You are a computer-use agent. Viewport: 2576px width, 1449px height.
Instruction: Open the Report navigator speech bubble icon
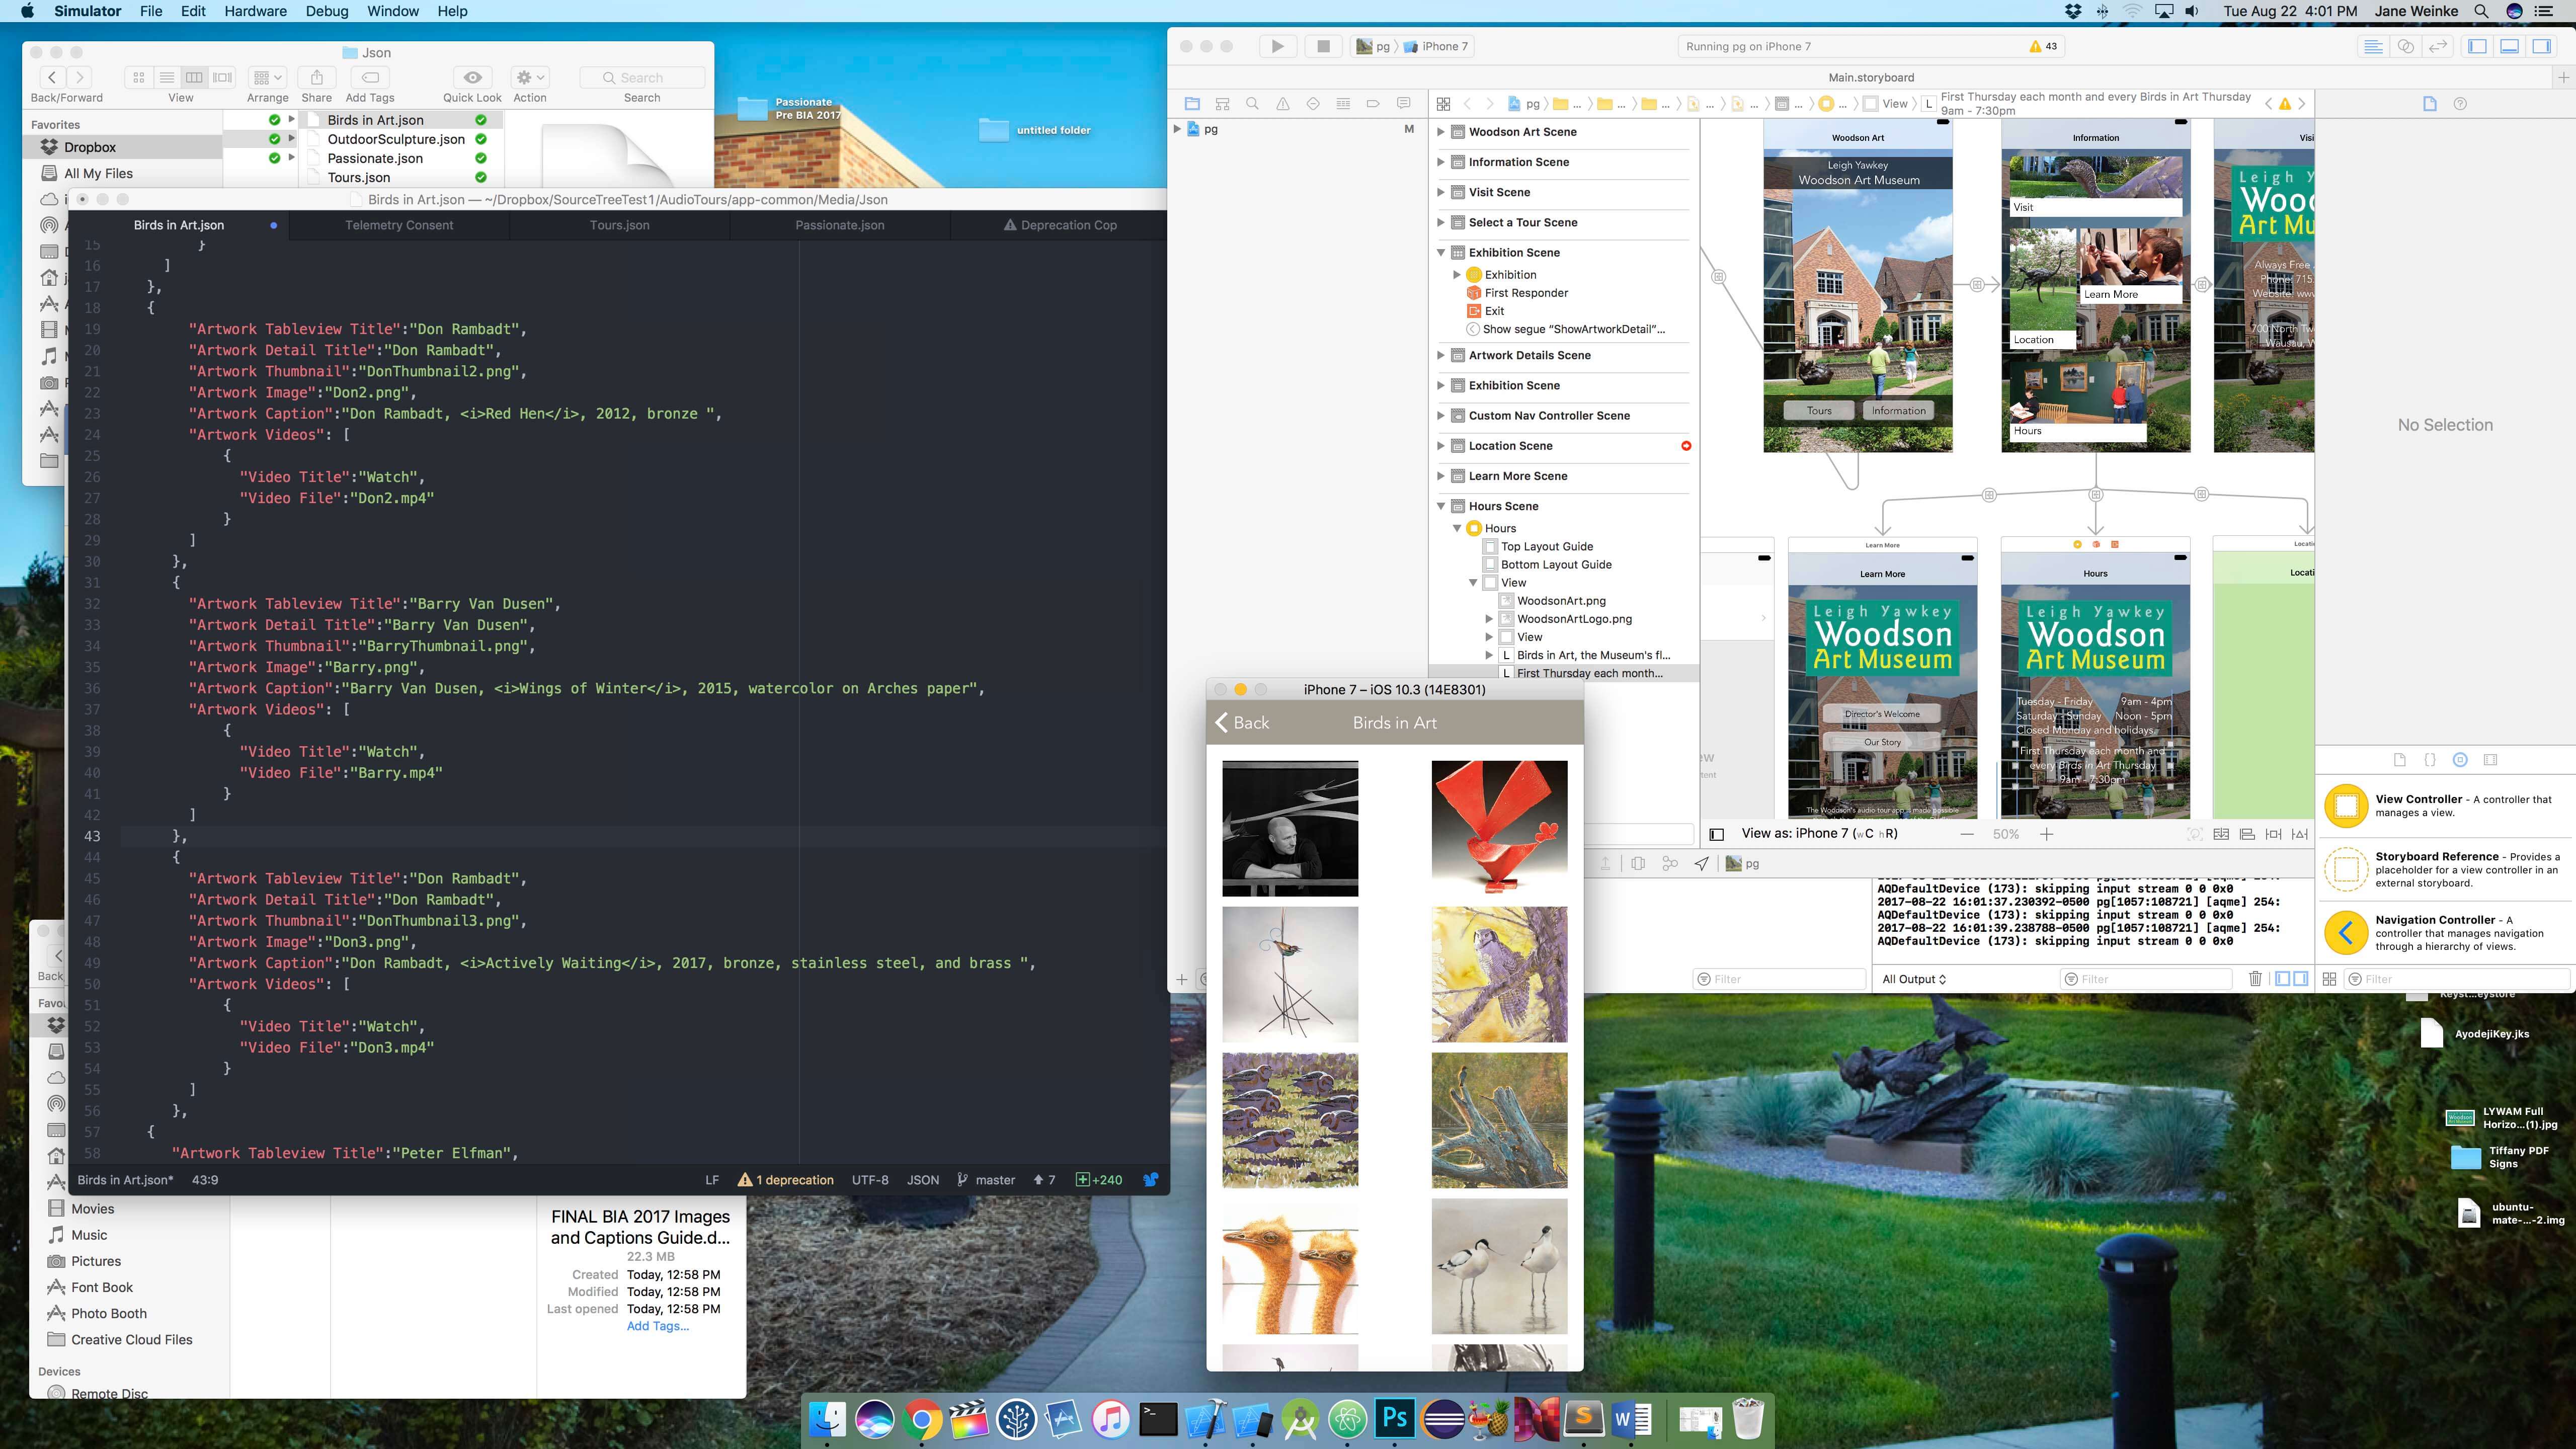pyautogui.click(x=1404, y=104)
